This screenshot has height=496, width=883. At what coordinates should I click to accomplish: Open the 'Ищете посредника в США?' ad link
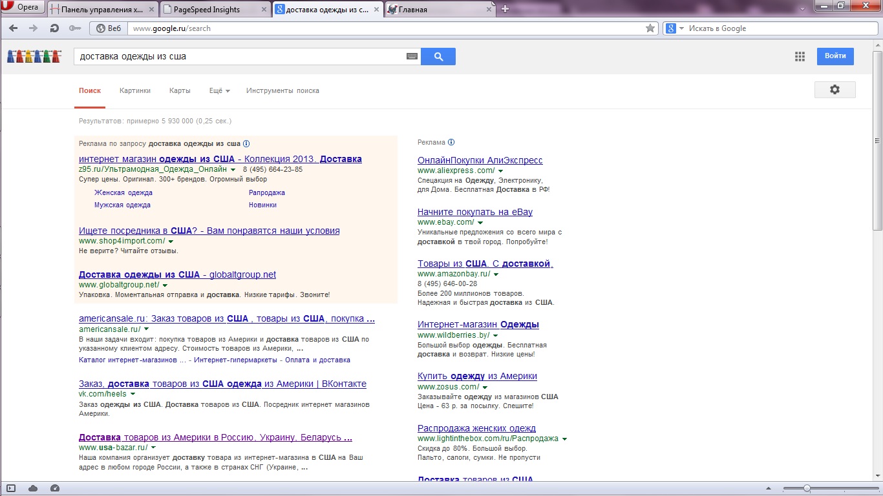coord(209,231)
